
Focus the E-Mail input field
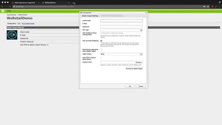121,24
